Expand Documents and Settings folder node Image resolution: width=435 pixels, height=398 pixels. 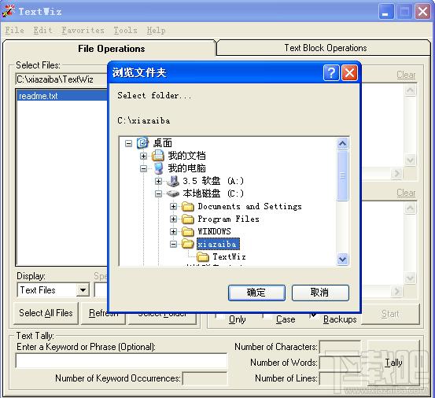click(173, 206)
